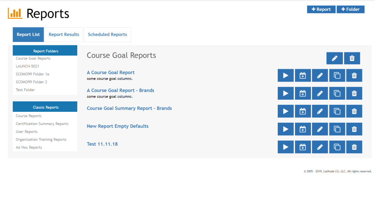Edit the A Course Goal Report
The image size is (375, 197).
click(320, 75)
